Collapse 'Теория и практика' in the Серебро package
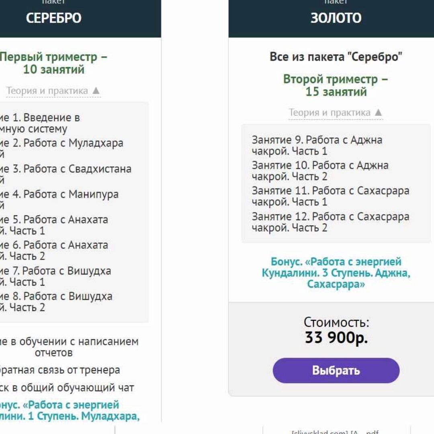Image resolution: width=434 pixels, height=434 pixels. point(47,91)
